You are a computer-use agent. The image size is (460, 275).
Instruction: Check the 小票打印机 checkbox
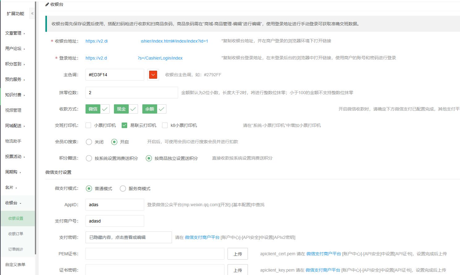(89, 125)
